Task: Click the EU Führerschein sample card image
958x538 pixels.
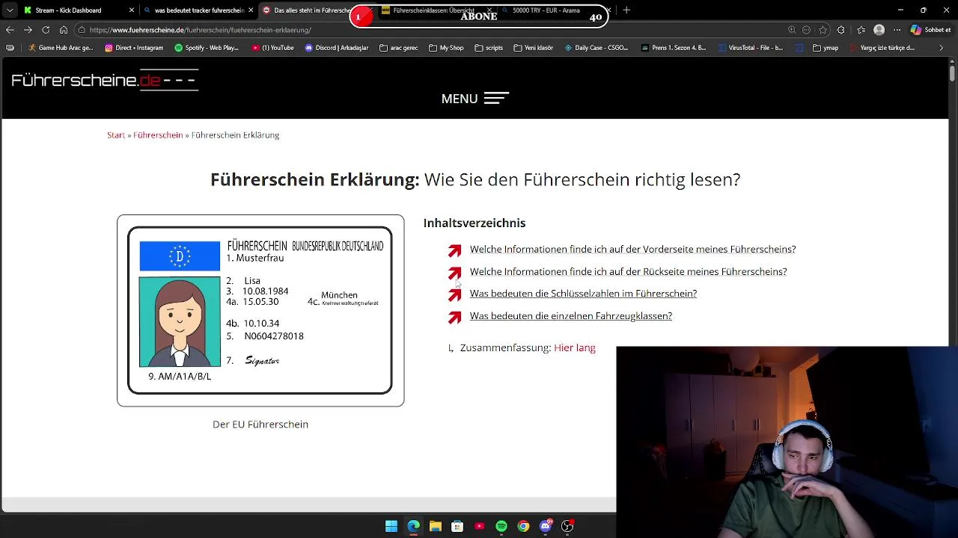Action: [260, 311]
